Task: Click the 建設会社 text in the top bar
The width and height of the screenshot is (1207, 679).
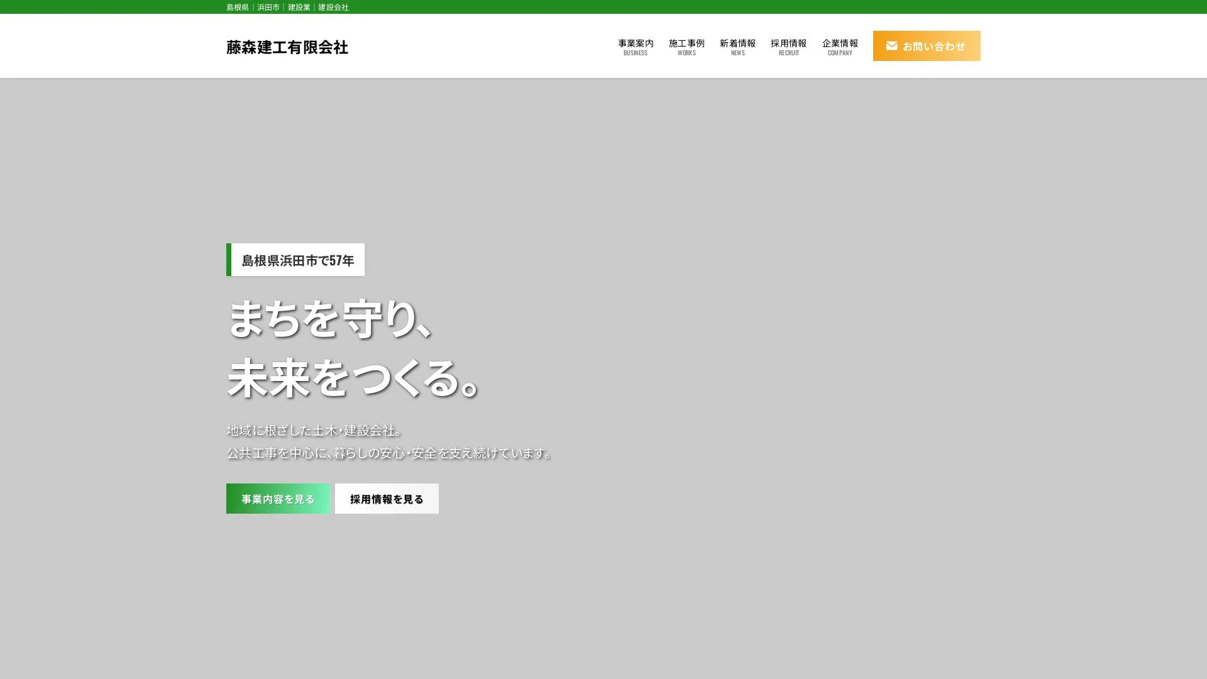Action: pos(333,7)
